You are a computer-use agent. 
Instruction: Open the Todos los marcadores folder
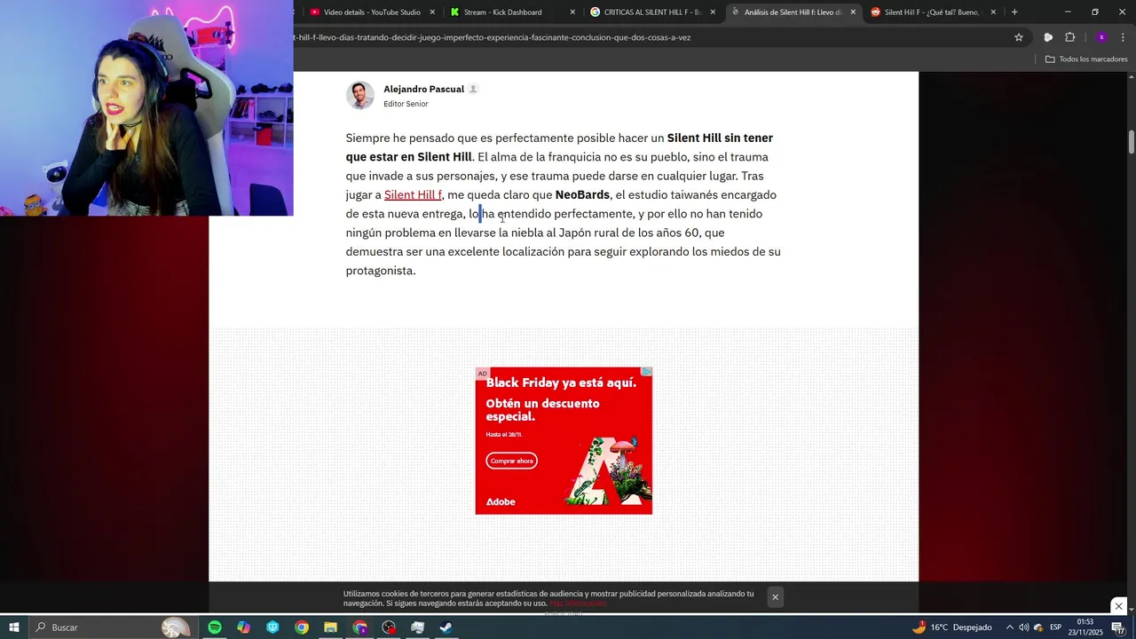1086,59
